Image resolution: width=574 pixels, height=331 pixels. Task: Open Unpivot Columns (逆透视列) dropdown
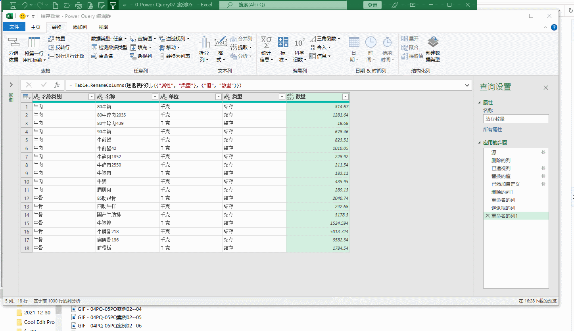[x=174, y=39]
